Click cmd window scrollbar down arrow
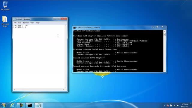The image size is (192, 108). (x=164, y=71)
